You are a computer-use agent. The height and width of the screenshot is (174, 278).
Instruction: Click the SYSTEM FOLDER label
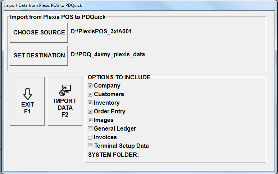click(x=113, y=155)
